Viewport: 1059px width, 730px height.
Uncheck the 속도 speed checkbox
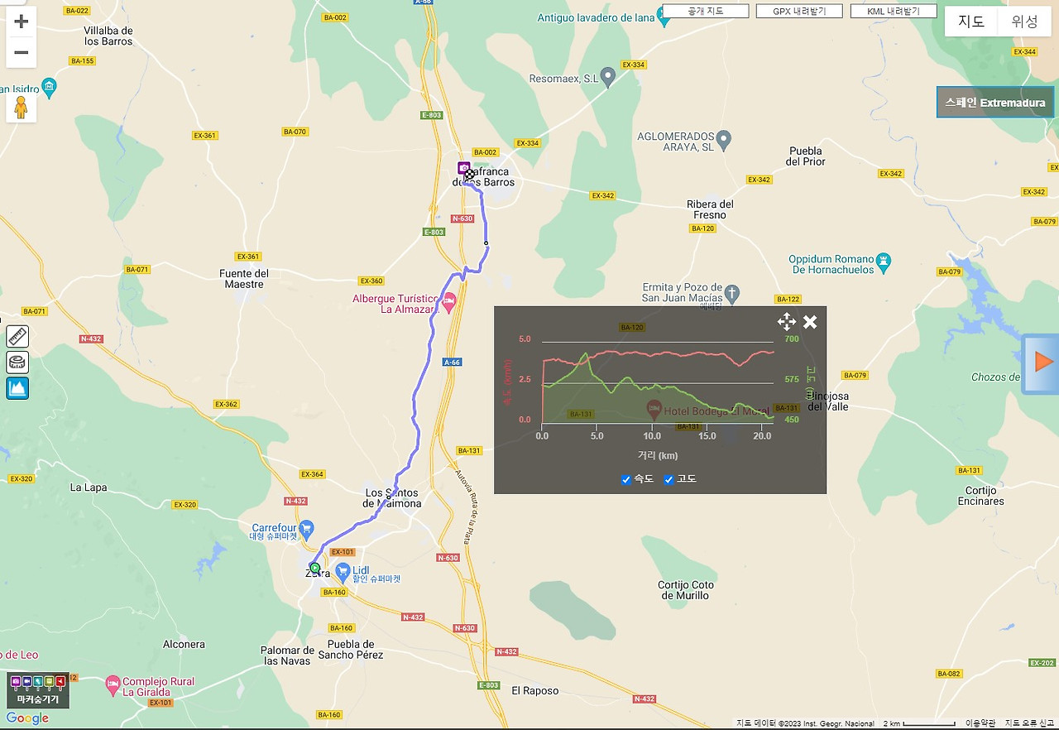tap(626, 479)
